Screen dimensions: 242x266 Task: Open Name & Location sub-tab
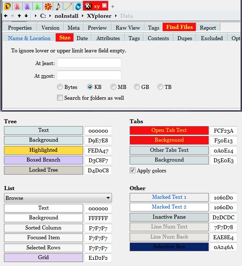[x=29, y=38]
